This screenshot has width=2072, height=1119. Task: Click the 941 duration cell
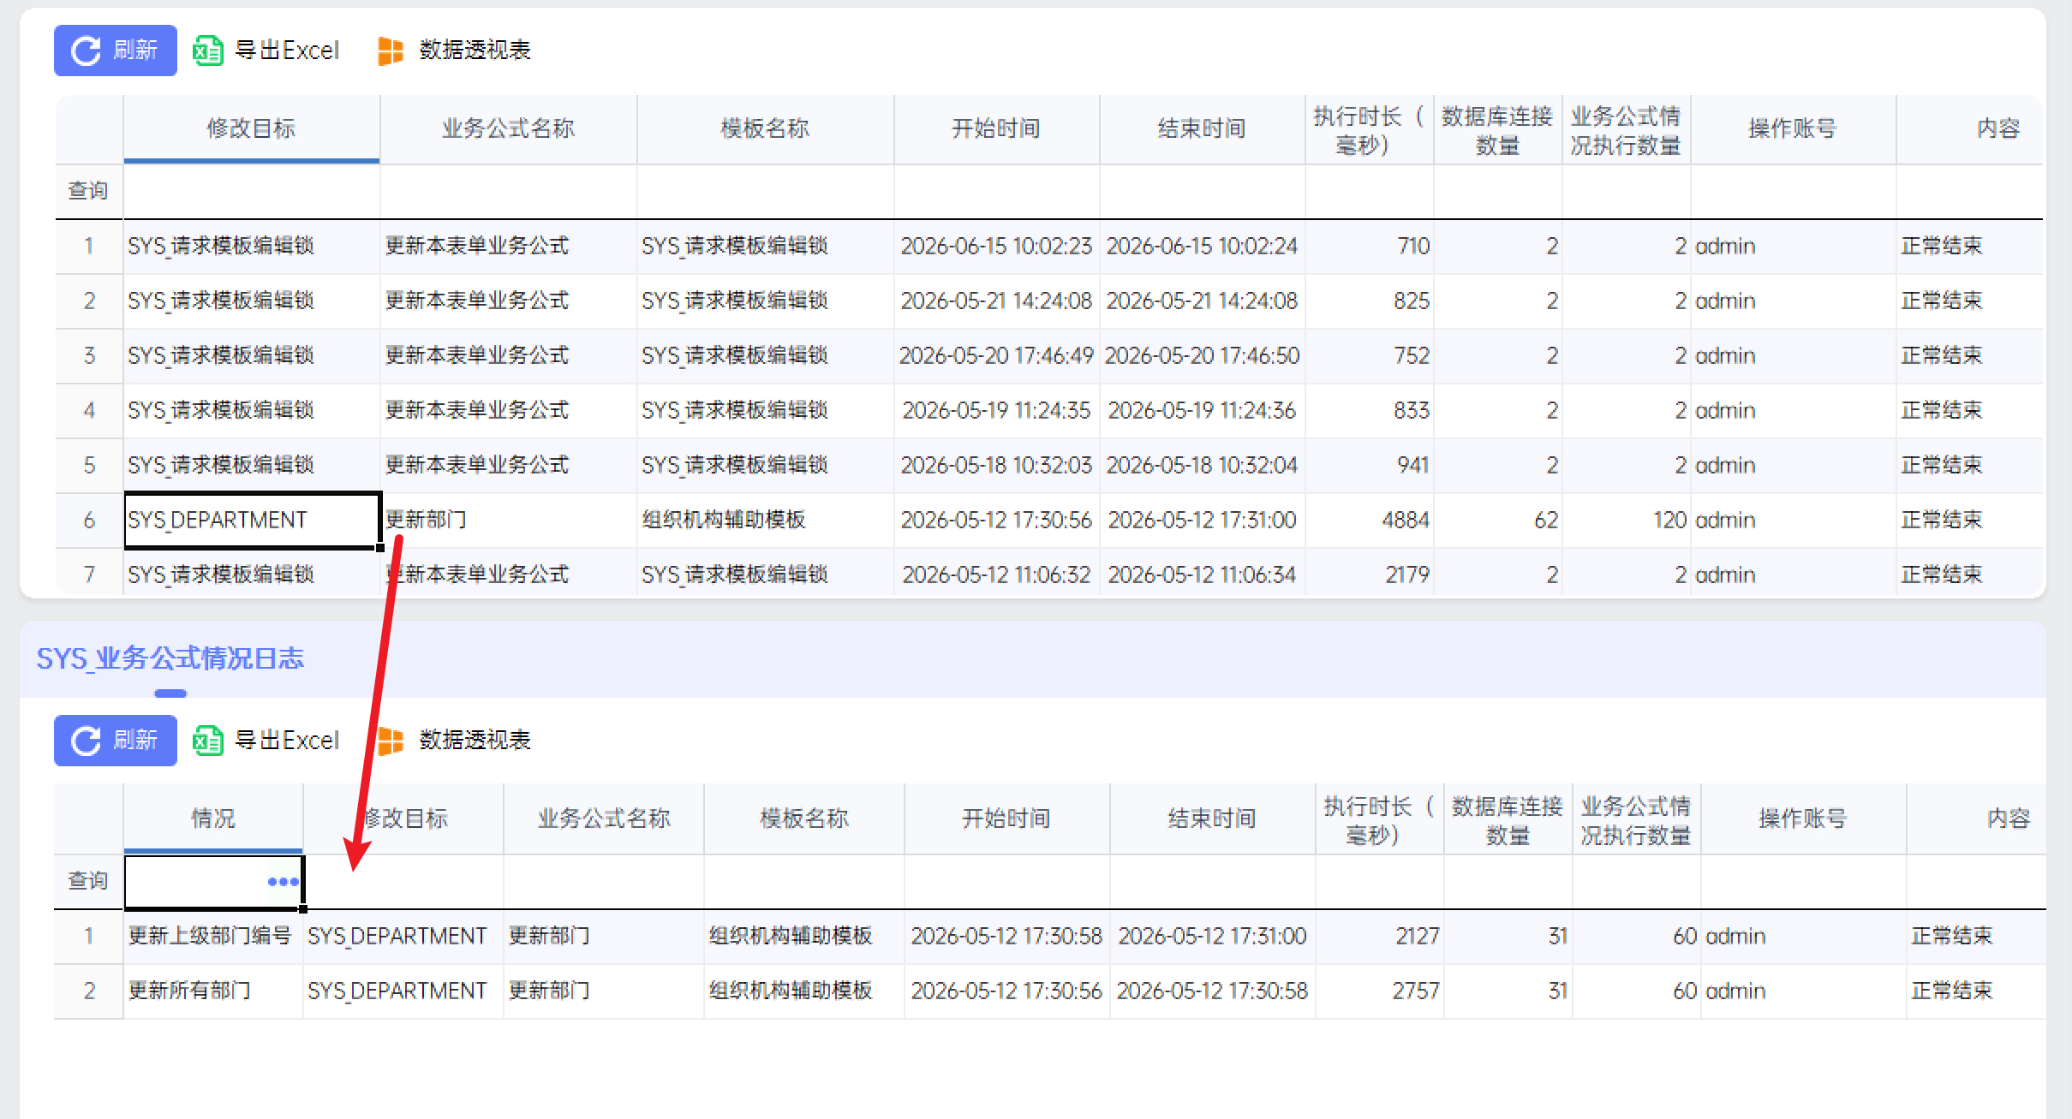point(1370,465)
